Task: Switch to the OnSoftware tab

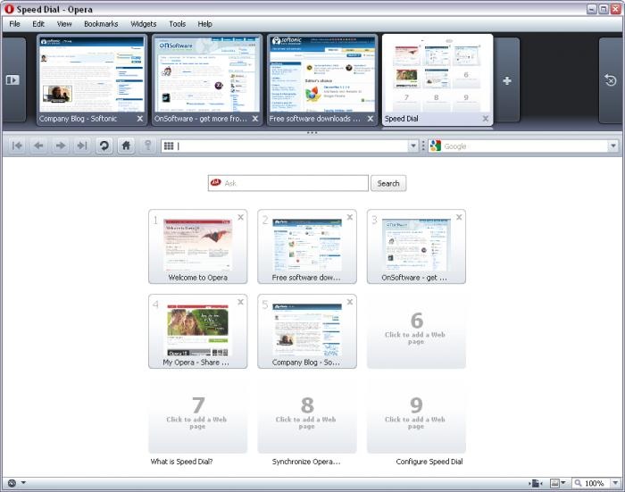Action: pyautogui.click(x=207, y=79)
